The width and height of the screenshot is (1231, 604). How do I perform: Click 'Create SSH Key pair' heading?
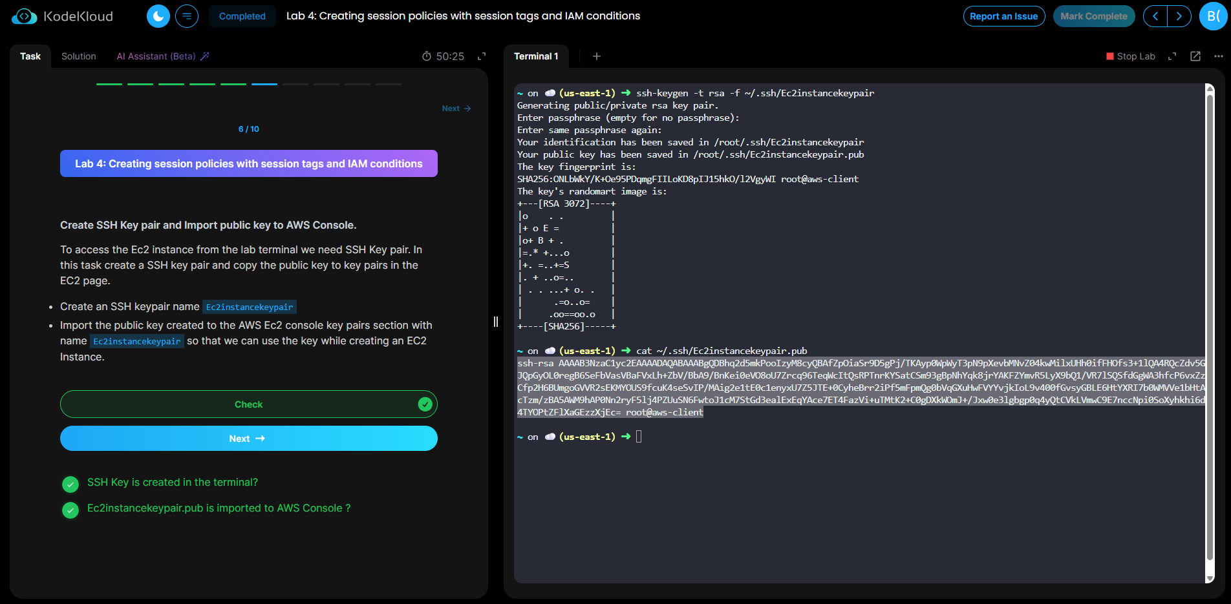208,225
